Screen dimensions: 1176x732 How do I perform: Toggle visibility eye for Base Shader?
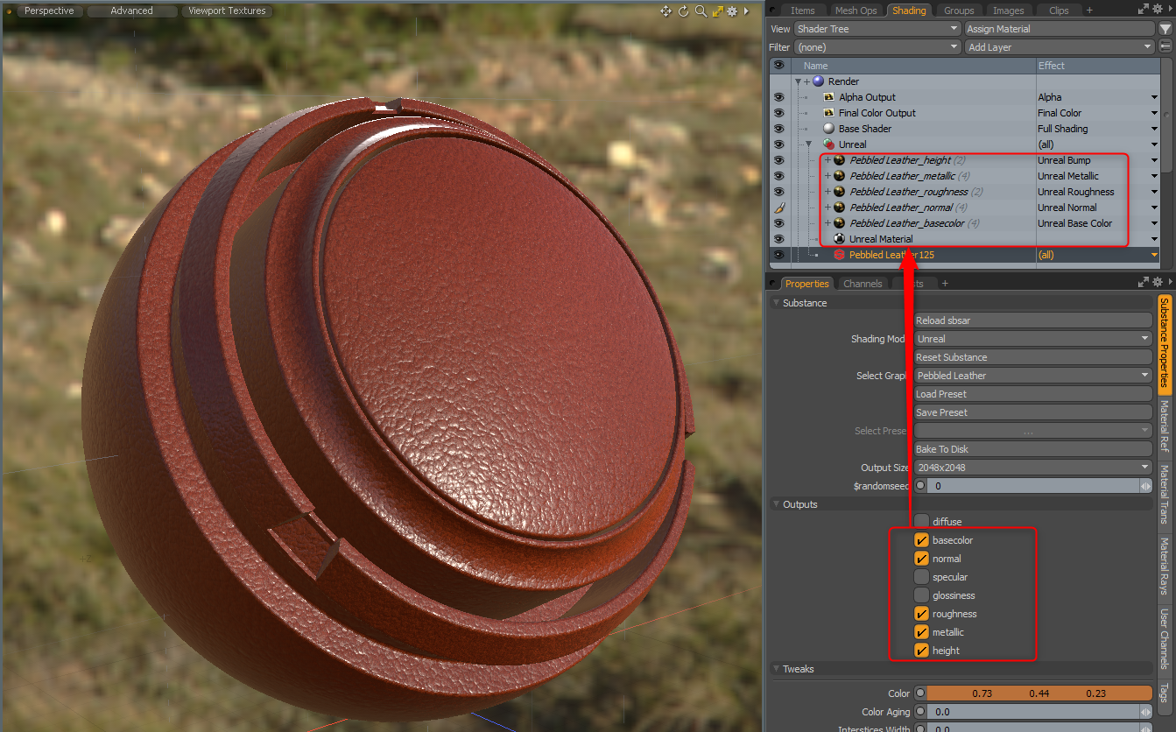[779, 129]
